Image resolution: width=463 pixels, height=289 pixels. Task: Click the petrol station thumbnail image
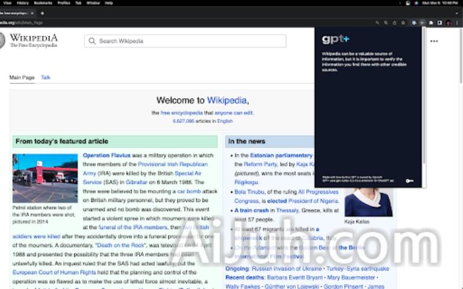point(45,178)
